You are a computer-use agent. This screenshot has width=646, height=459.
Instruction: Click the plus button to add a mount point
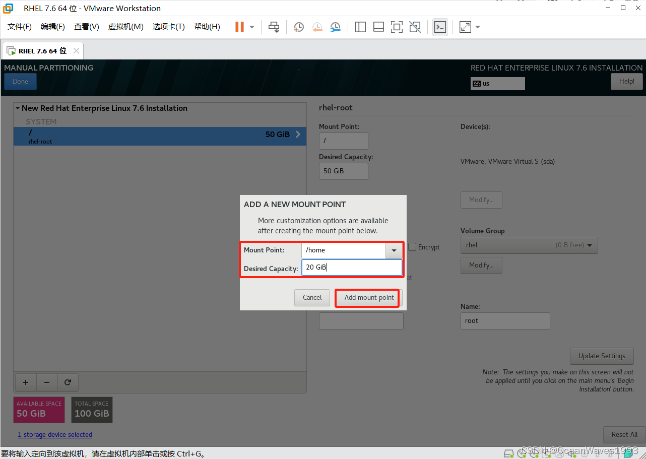click(x=26, y=382)
